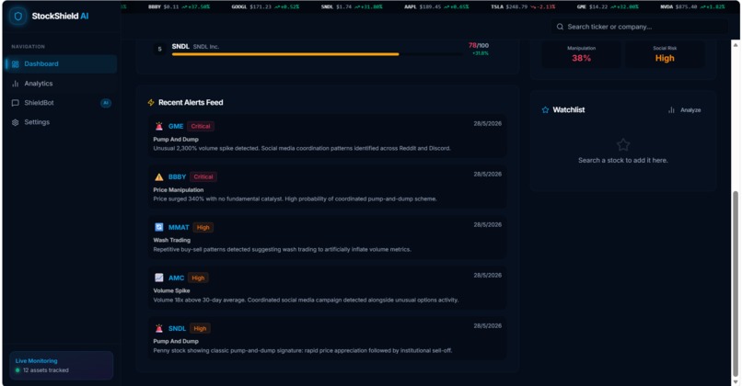Click the TSLA $248.79 ticker entry
The height and width of the screenshot is (386, 742).
coord(523,7)
